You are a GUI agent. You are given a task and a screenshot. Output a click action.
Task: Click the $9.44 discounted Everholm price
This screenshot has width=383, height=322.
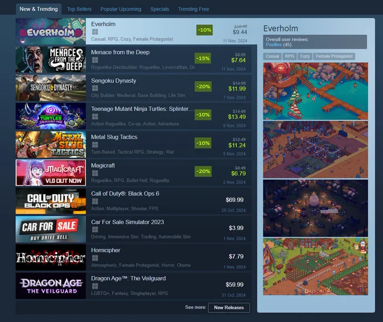(240, 32)
